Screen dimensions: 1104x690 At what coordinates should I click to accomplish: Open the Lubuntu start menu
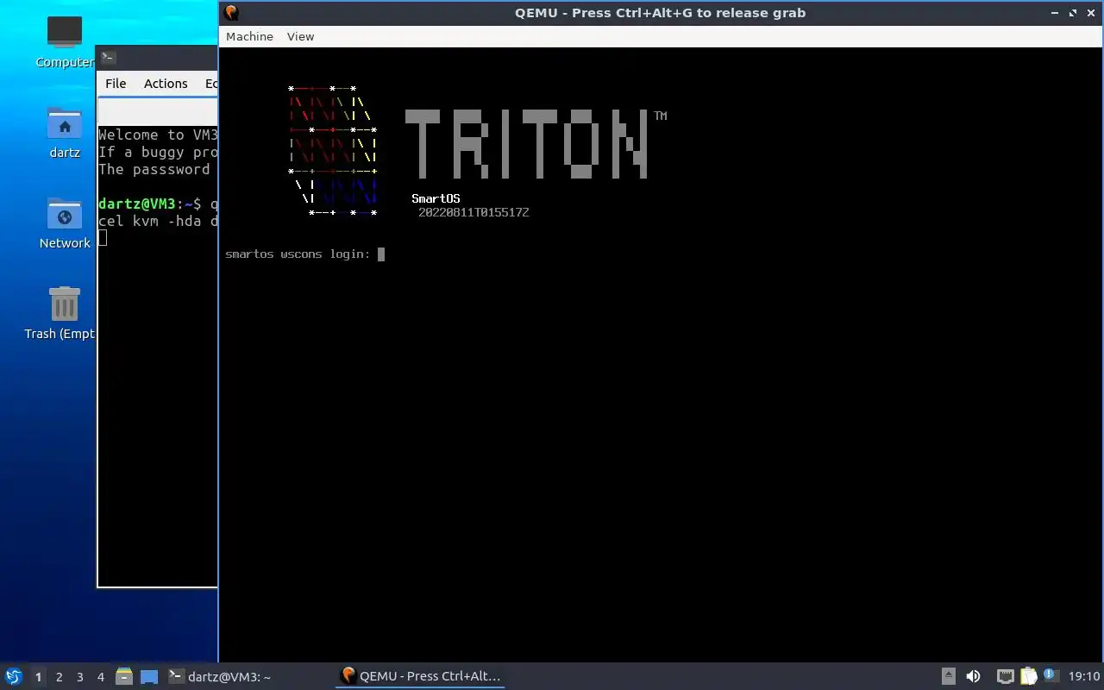pyautogui.click(x=13, y=676)
